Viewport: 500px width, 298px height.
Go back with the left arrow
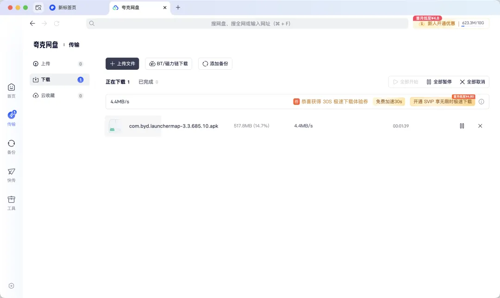(x=32, y=23)
